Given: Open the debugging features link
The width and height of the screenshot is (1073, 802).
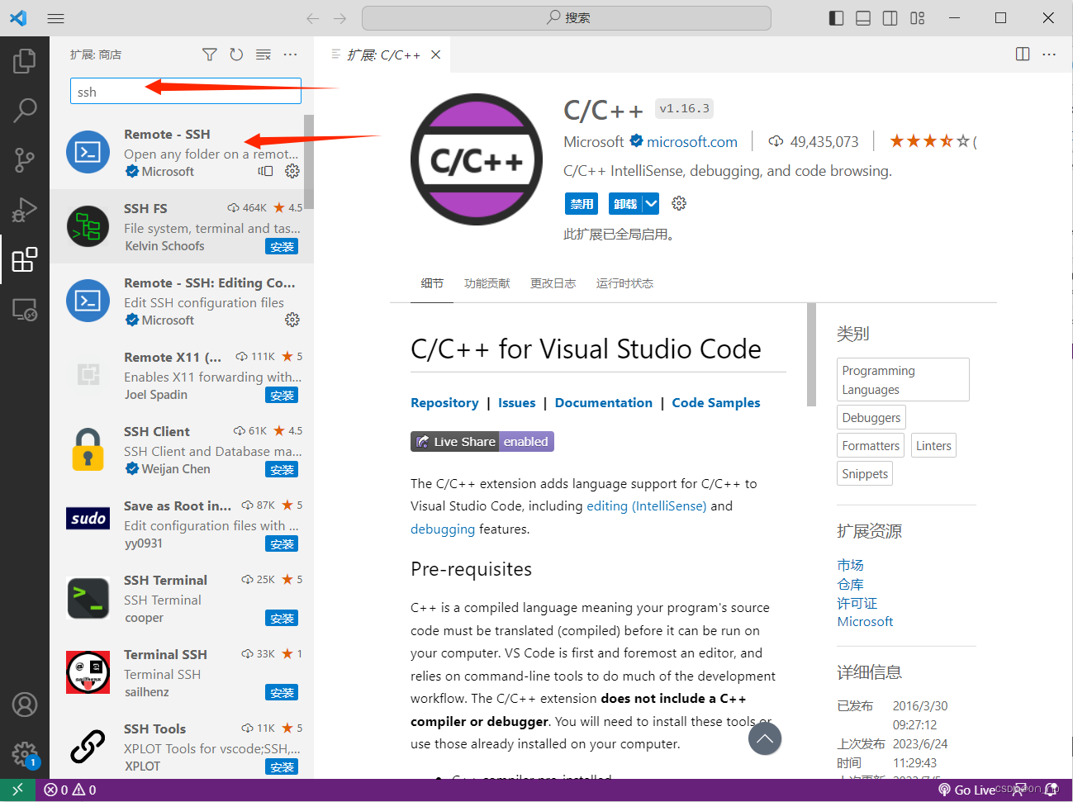Looking at the screenshot, I should coord(443,529).
